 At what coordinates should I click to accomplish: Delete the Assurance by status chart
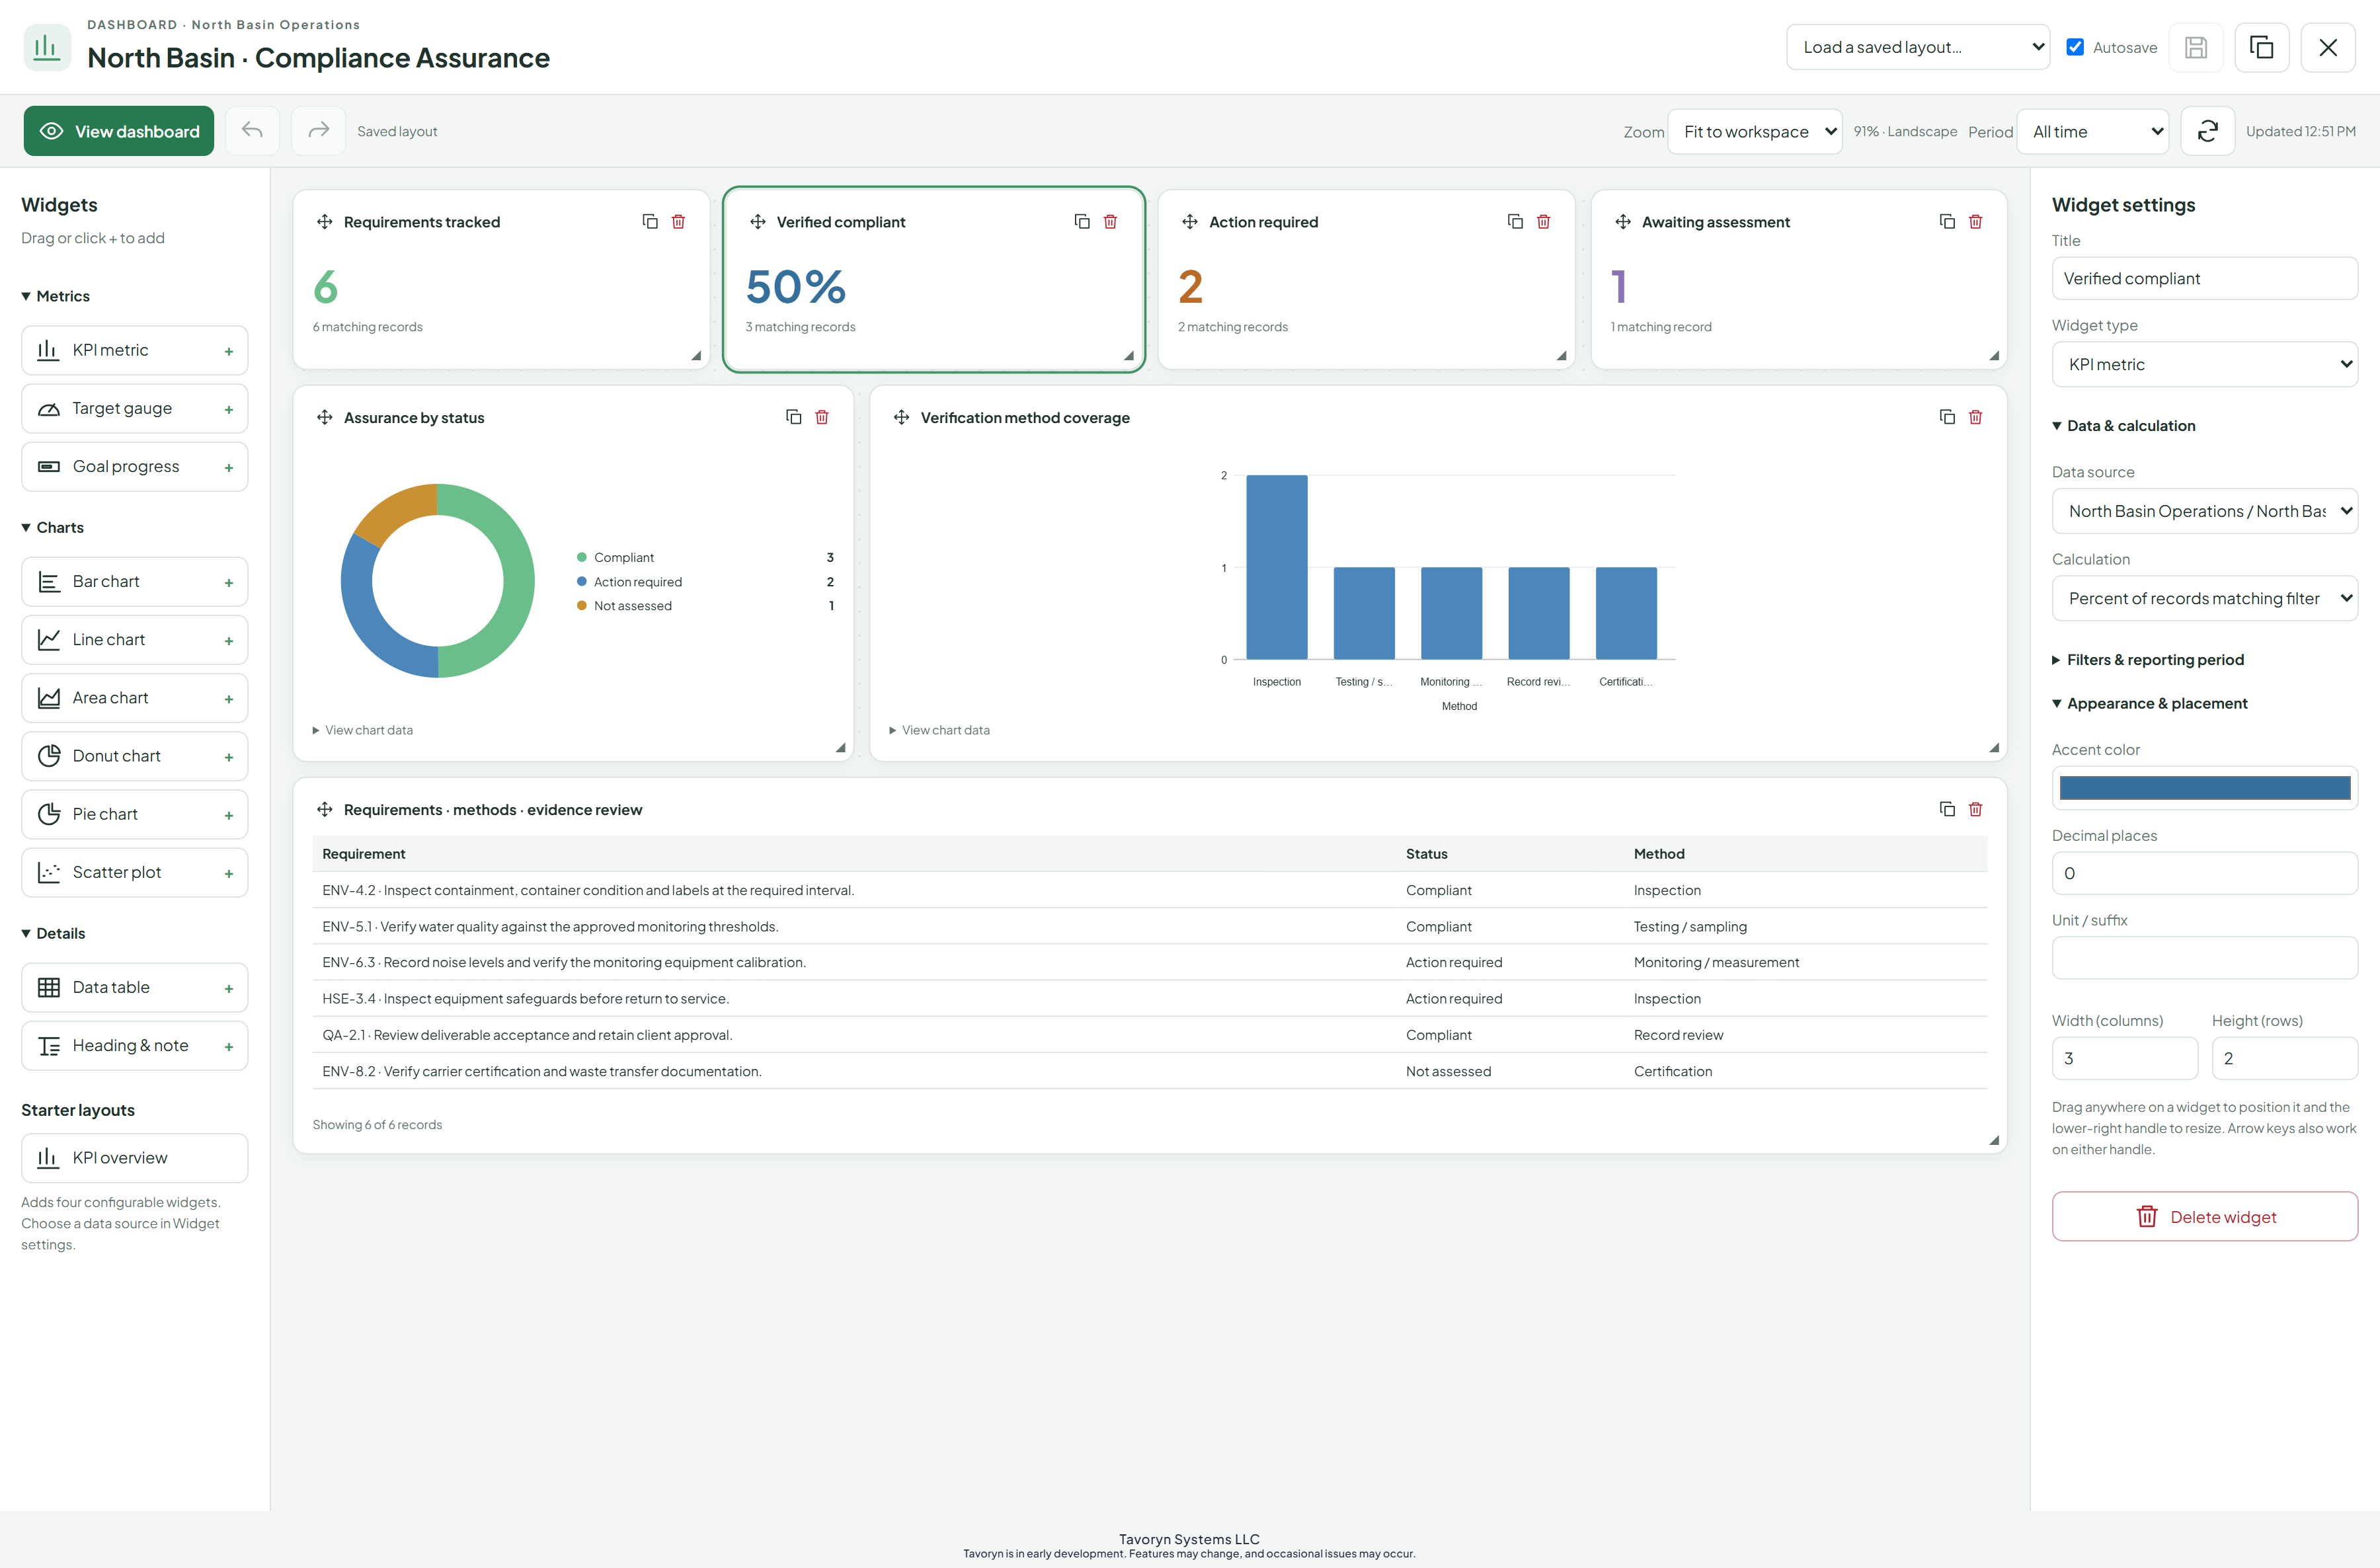[822, 417]
